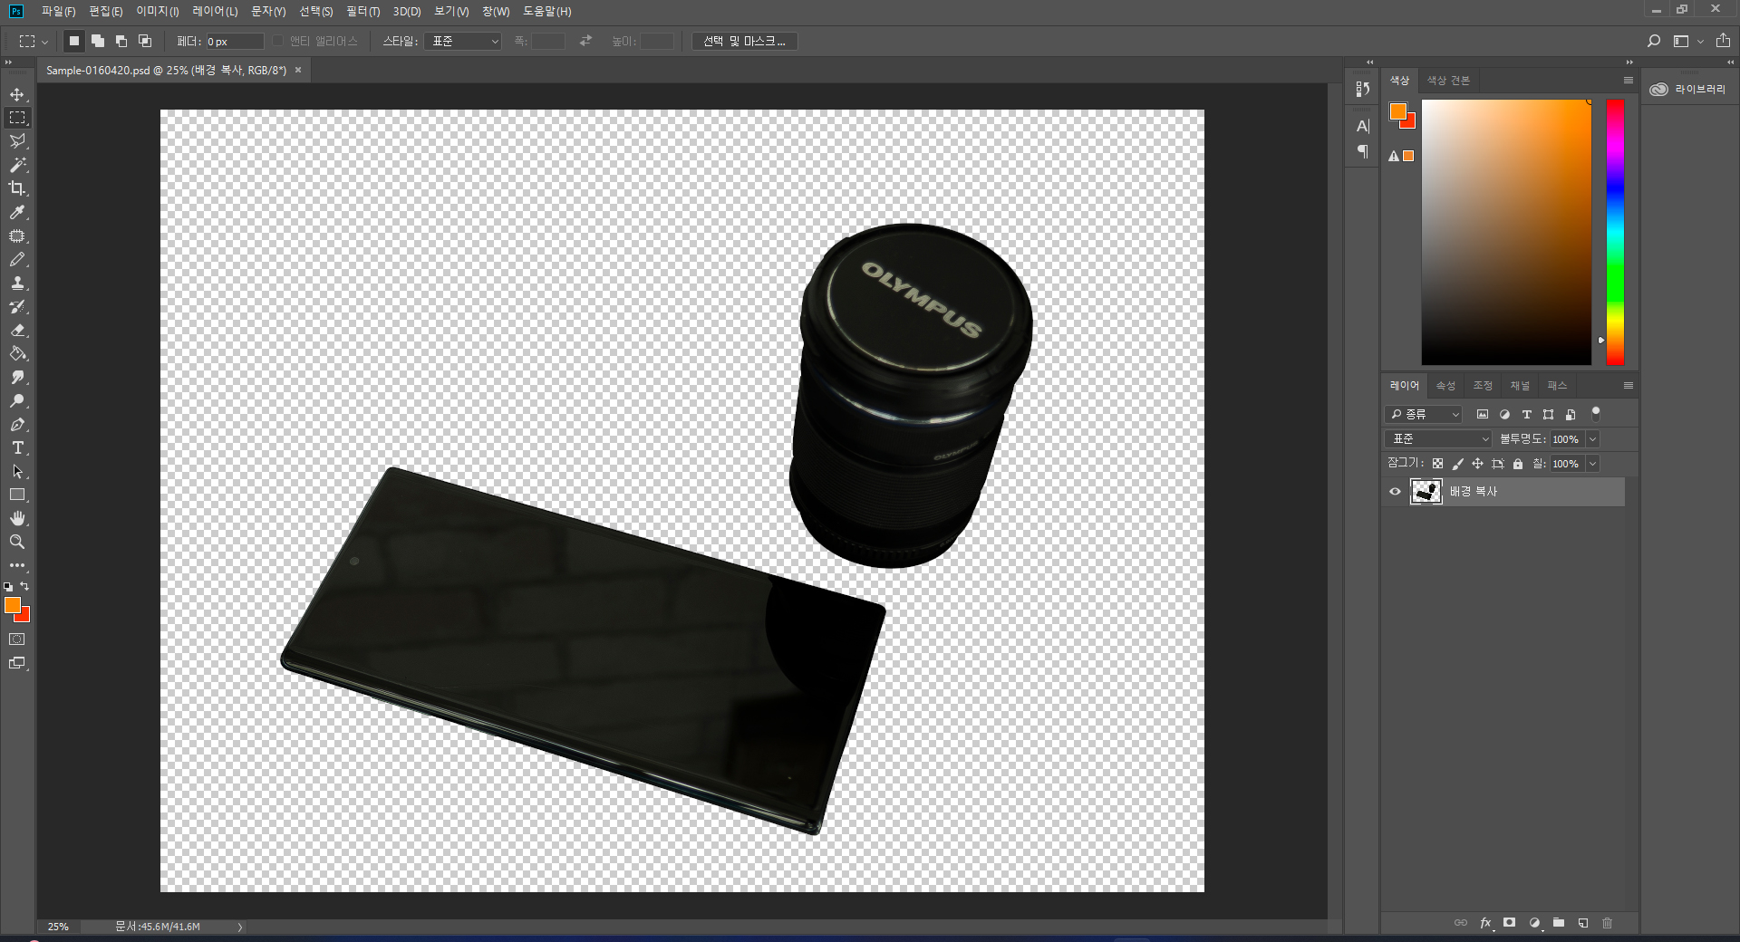Image resolution: width=1740 pixels, height=942 pixels.
Task: Switch to the 패스 tab
Action: coord(1557,386)
